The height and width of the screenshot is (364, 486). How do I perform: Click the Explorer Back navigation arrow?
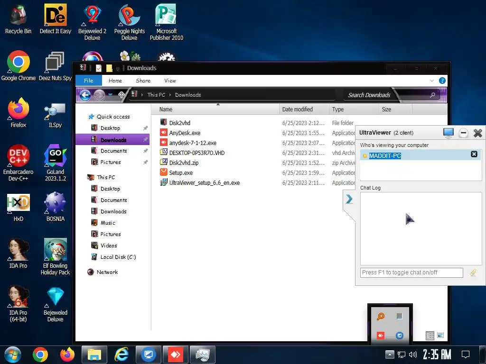point(85,95)
